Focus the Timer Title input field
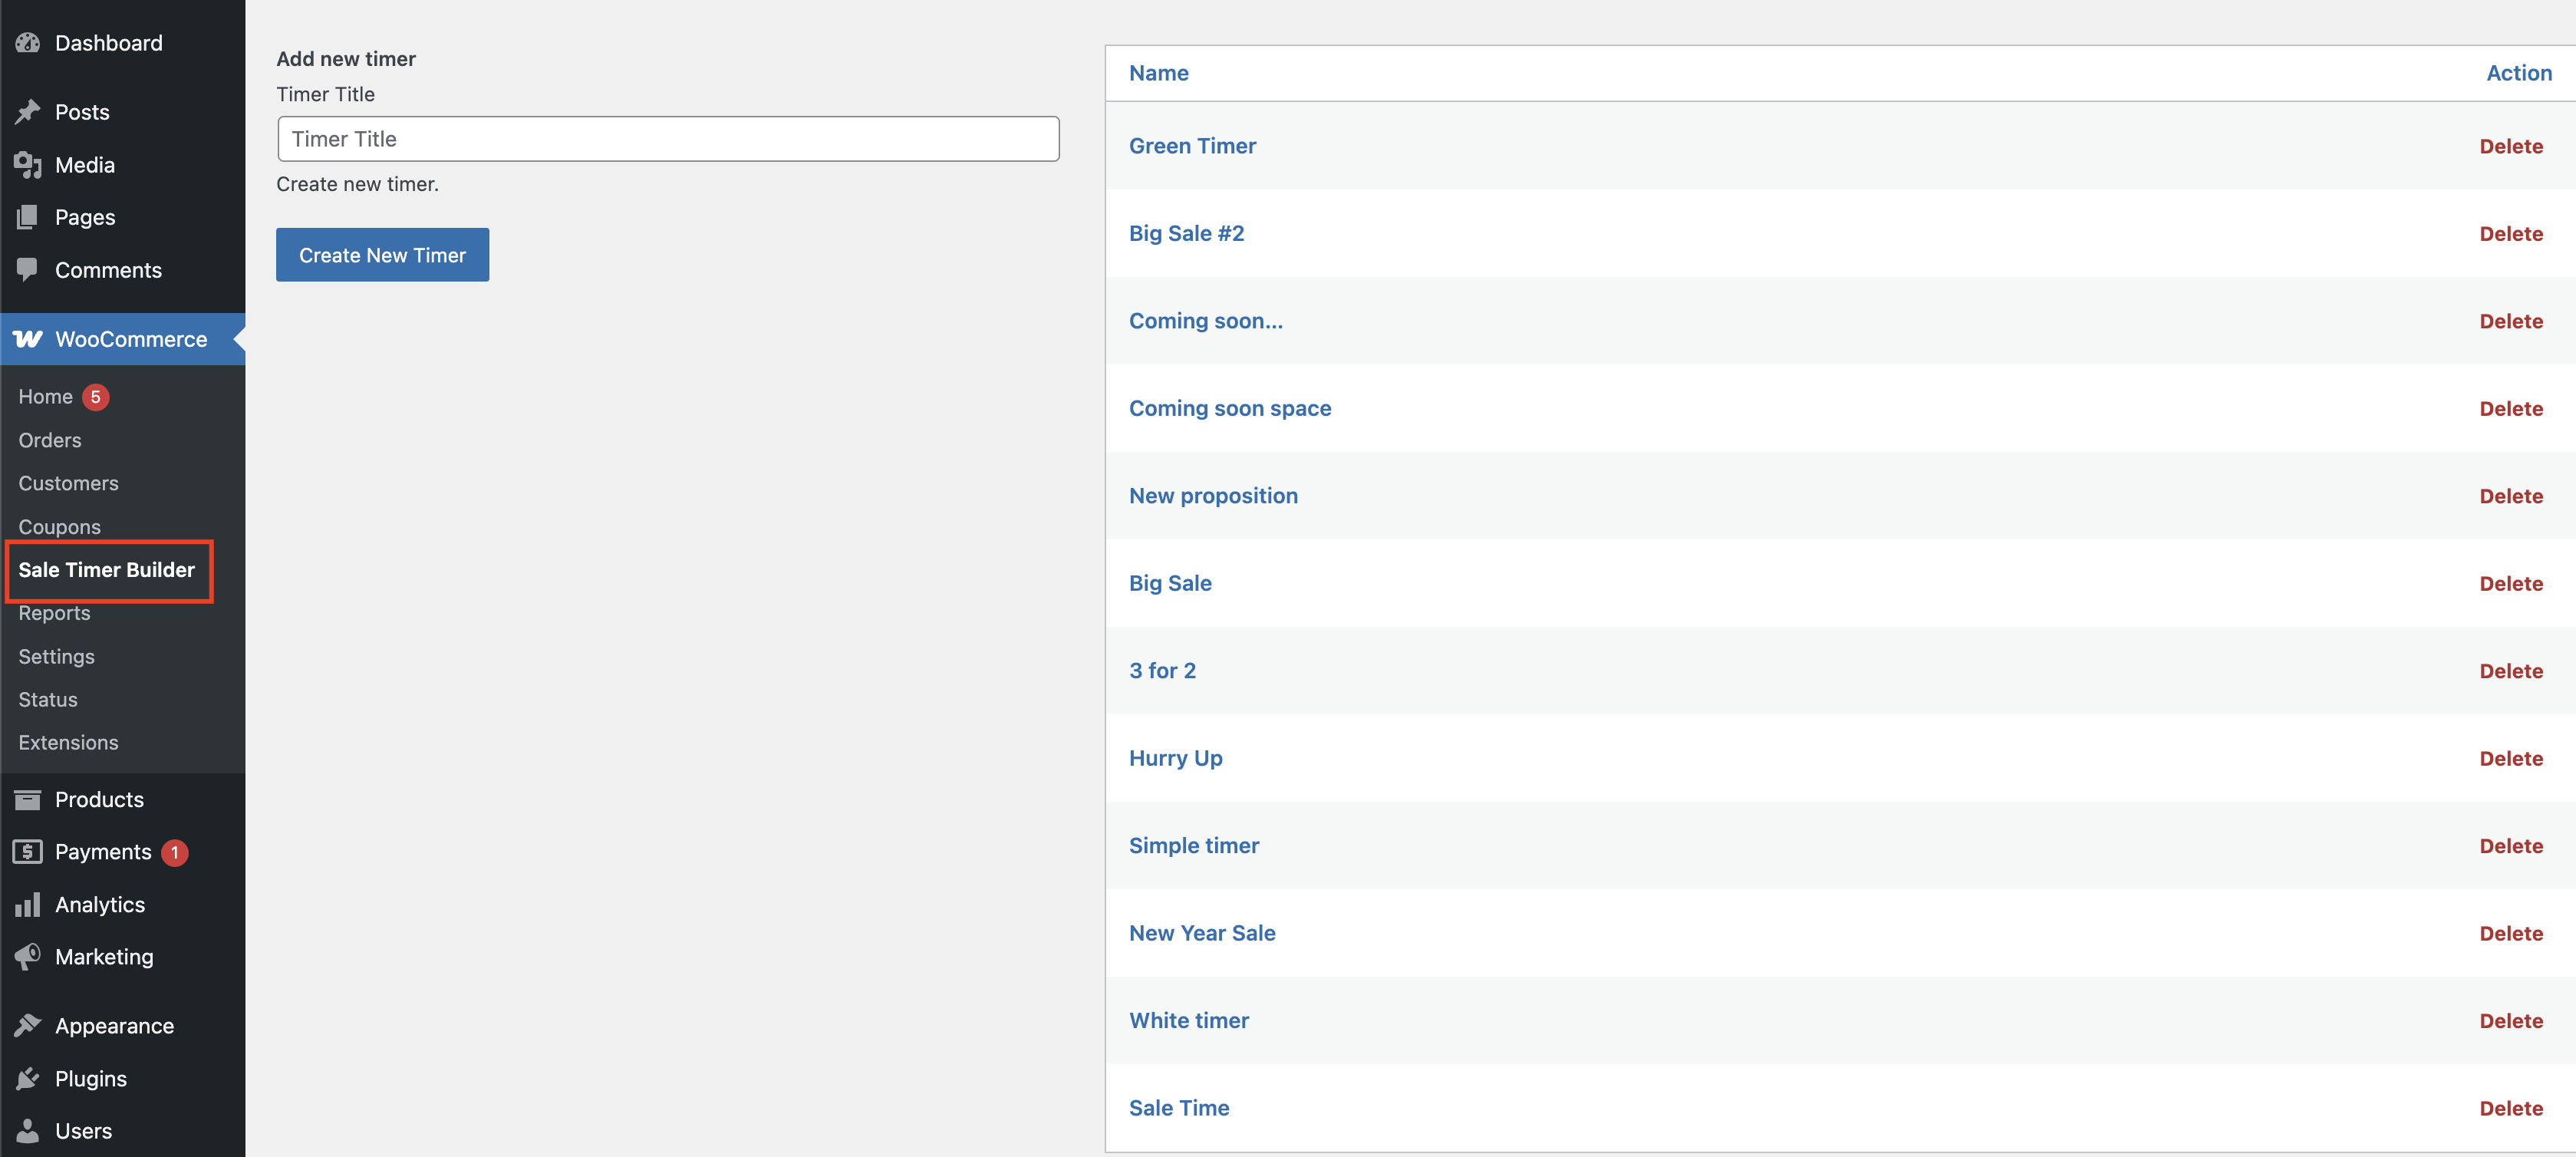Viewport: 2576px width, 1157px height. point(668,139)
